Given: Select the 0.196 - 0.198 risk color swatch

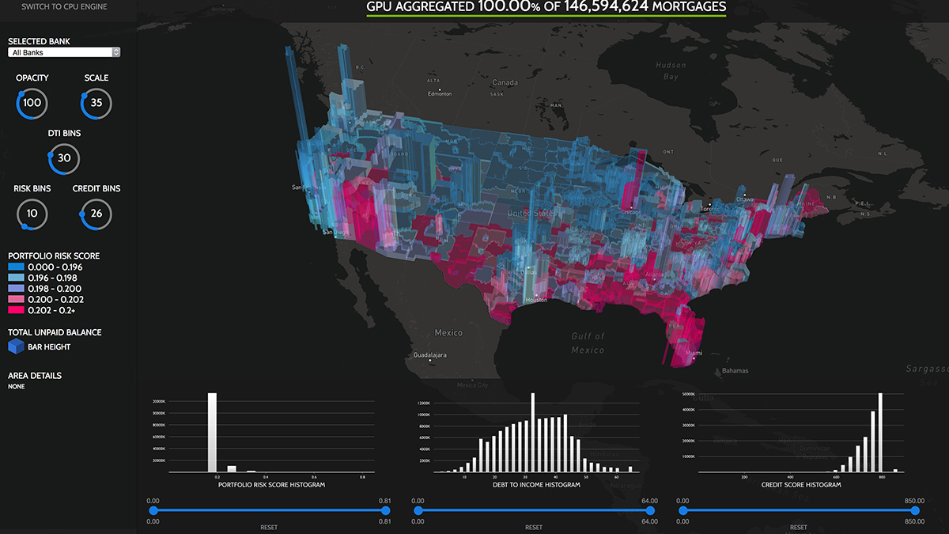Looking at the screenshot, I should pyautogui.click(x=17, y=278).
